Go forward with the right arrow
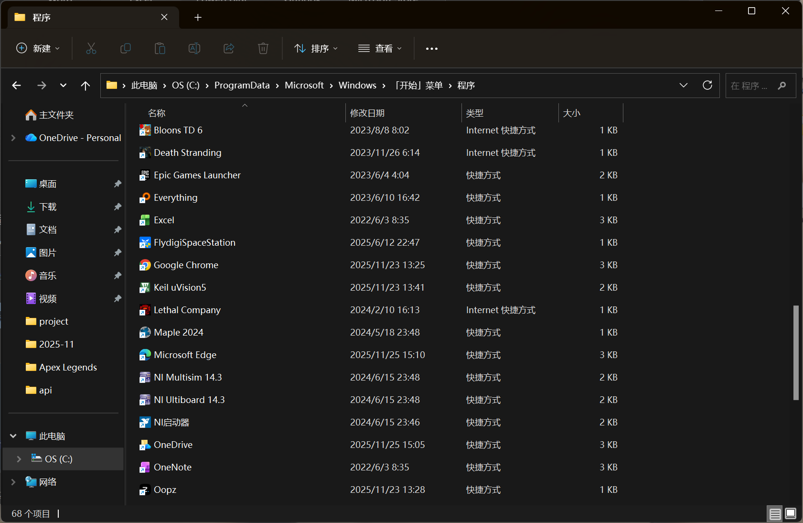 [42, 86]
